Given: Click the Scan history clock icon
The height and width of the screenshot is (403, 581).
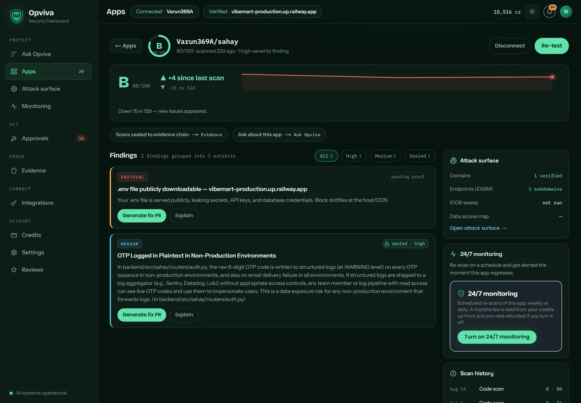Looking at the screenshot, I should click(453, 374).
